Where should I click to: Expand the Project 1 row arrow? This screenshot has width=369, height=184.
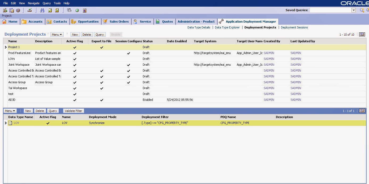click(x=5, y=47)
